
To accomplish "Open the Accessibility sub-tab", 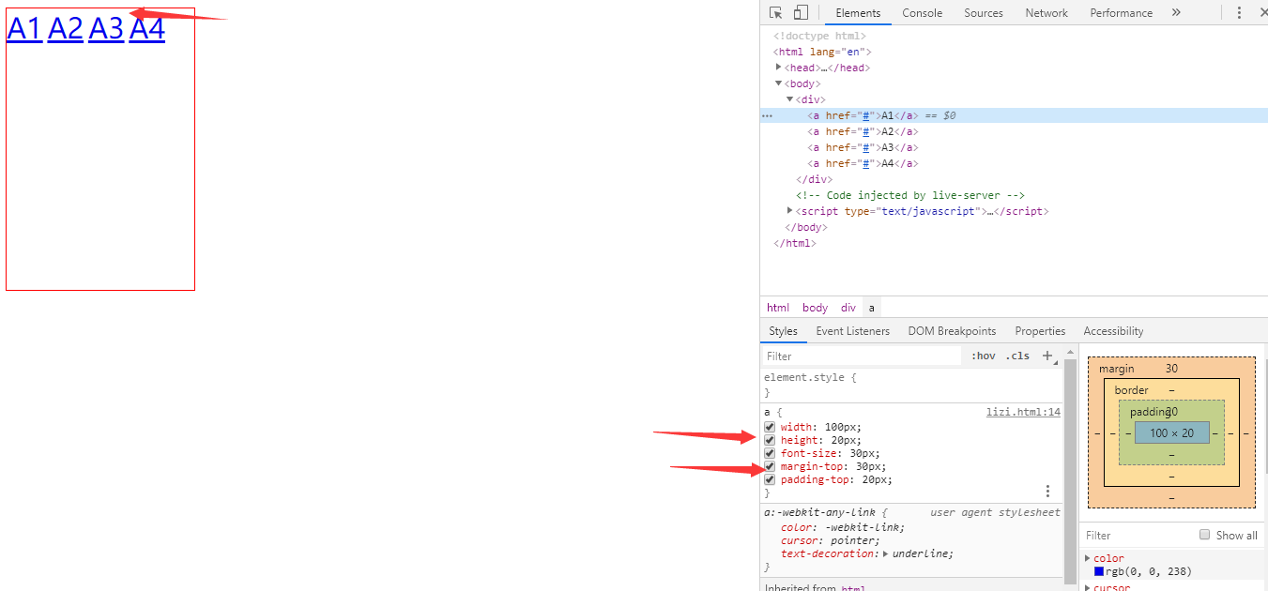I will pyautogui.click(x=1113, y=331).
